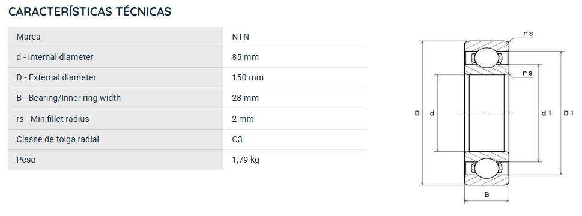Click the 28 mm value

coord(245,98)
